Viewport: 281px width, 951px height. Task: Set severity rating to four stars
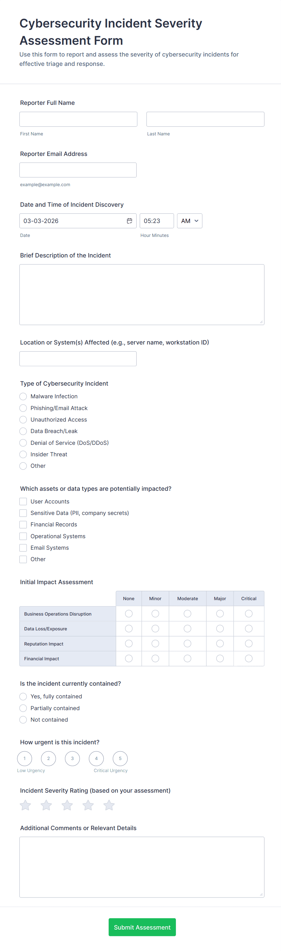[88, 805]
